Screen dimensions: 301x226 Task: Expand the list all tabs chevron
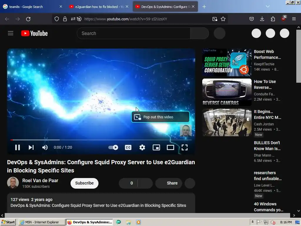pos(268,6)
